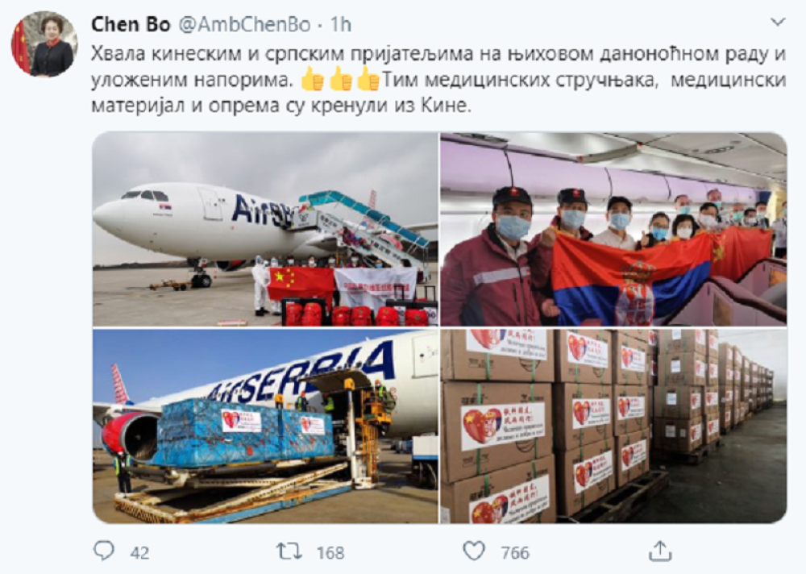This screenshot has width=806, height=574.
Task: Open Chen Bo's profile avatar
Action: click(44, 44)
